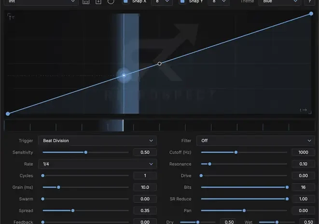Click the save preset floppy icon
Image resolution: width=319 pixels, height=224 pixels.
coord(86,1)
